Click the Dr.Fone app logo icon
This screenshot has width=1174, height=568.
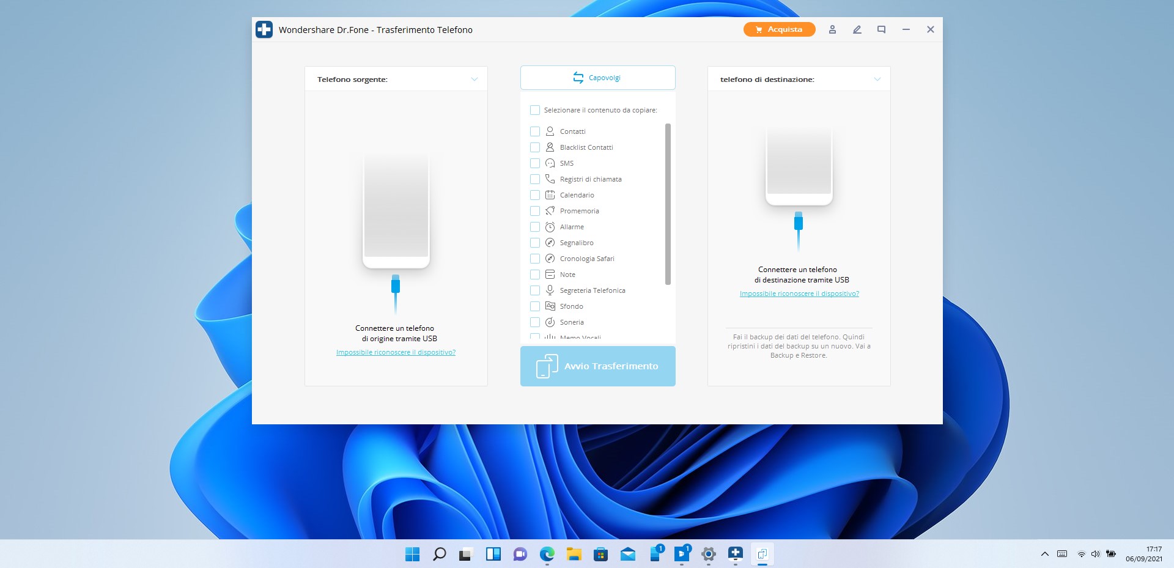[x=264, y=29]
